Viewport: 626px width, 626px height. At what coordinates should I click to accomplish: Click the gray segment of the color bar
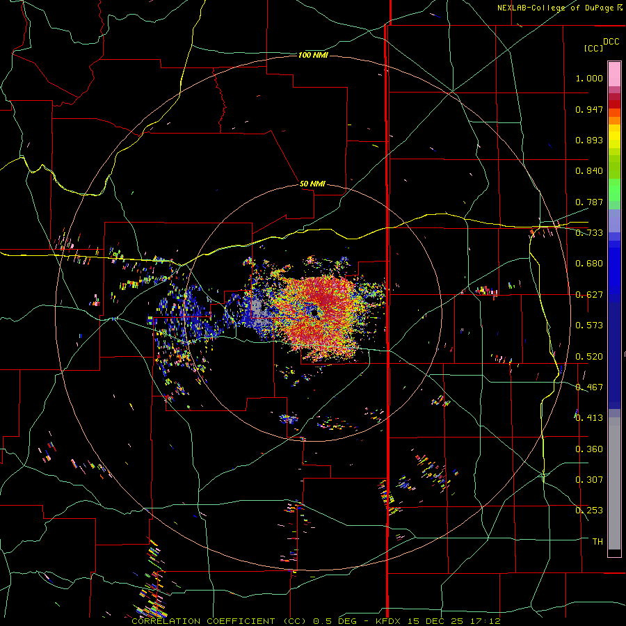click(614, 483)
